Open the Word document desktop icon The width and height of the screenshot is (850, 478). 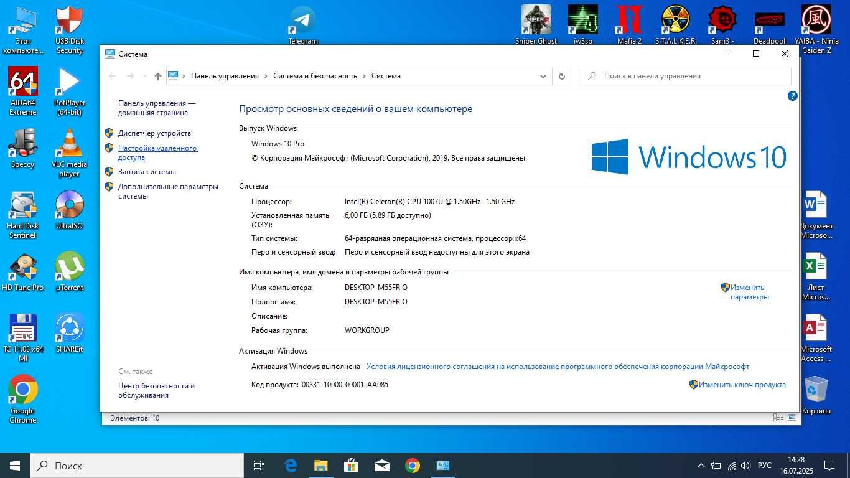click(816, 215)
